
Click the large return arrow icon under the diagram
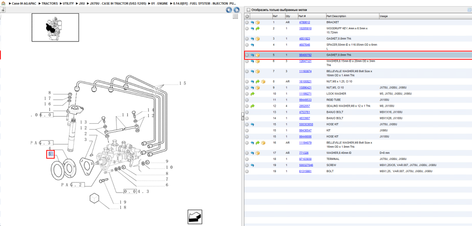tap(195, 217)
